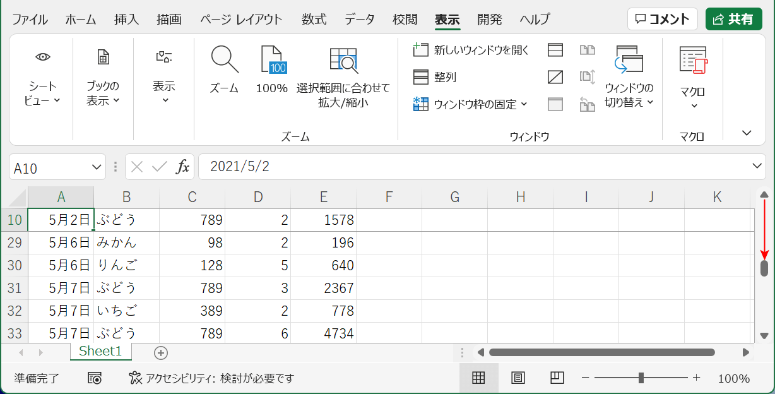Click Arrange All (整列)
The image size is (775, 394).
(x=435, y=77)
